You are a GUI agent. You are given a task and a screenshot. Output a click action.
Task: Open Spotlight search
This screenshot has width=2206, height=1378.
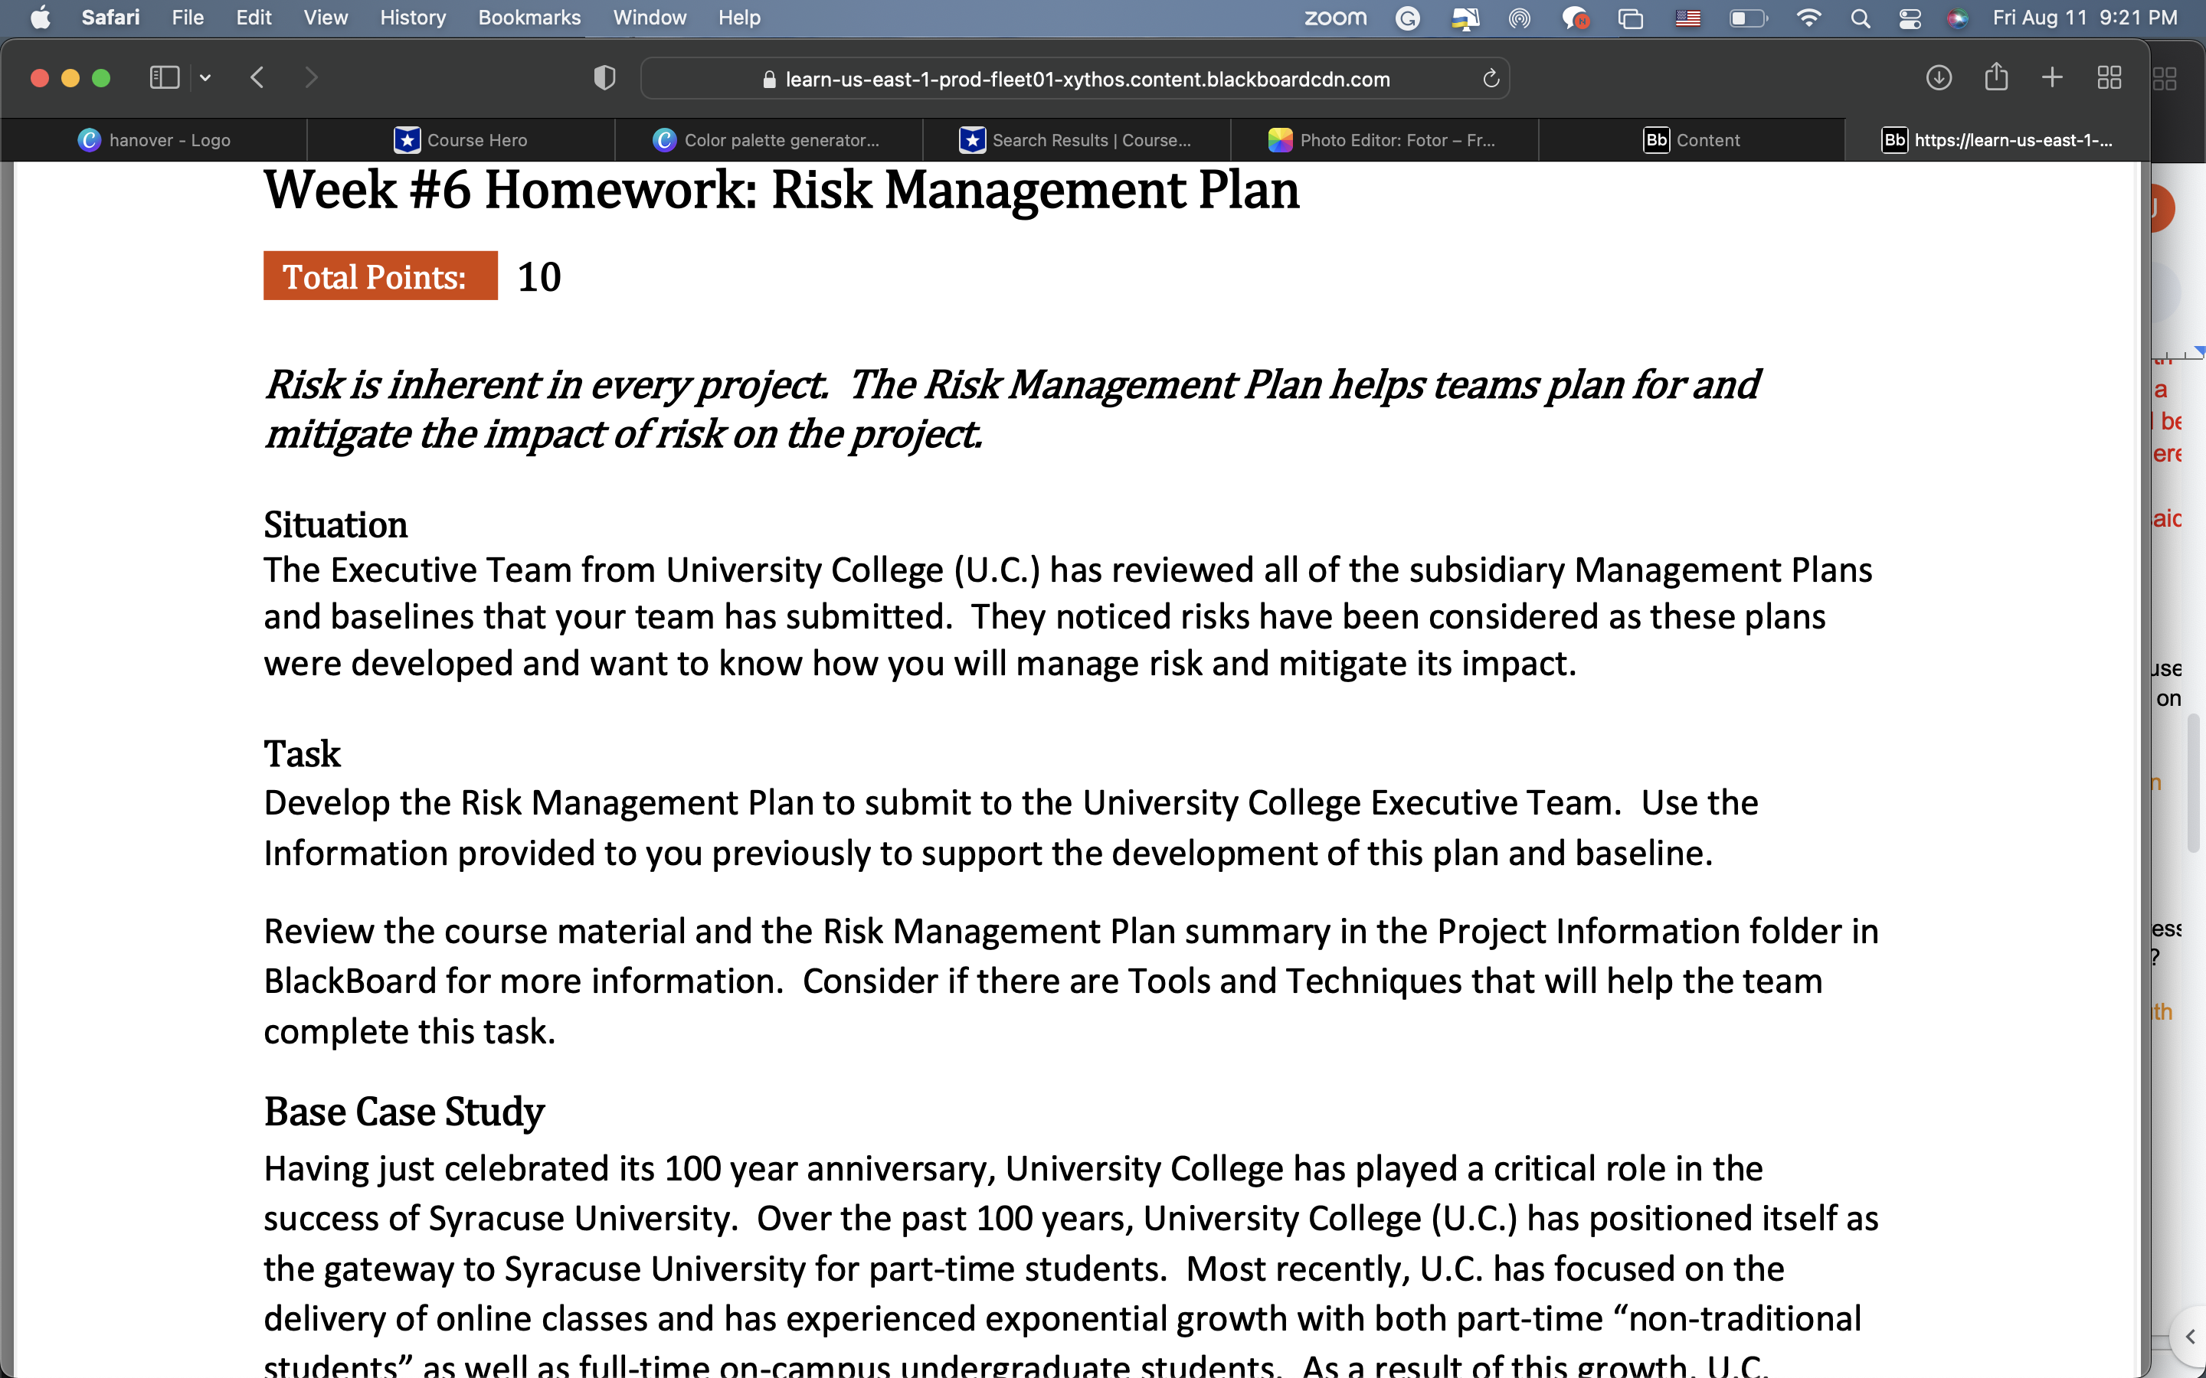coord(1861,18)
